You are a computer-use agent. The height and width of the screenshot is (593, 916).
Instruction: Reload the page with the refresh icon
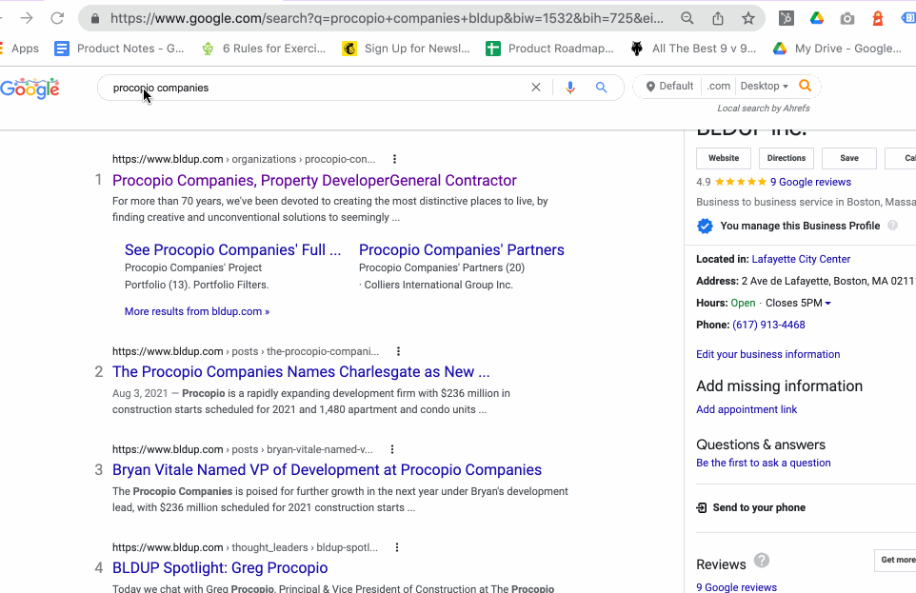57,18
